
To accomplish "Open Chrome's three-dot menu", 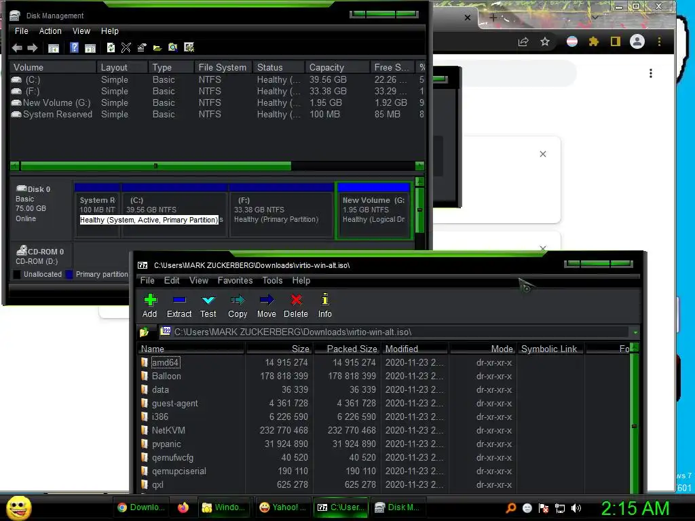I will (x=659, y=41).
